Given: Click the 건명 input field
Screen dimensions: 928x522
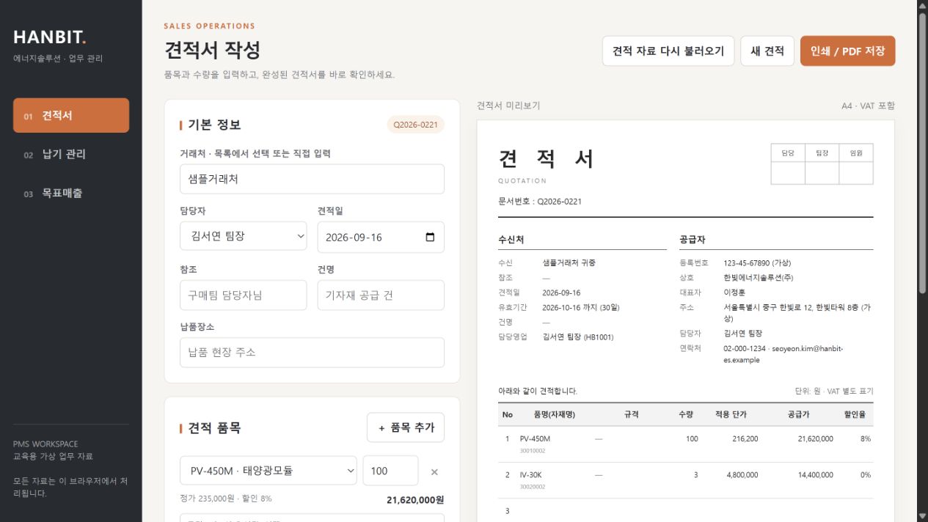Looking at the screenshot, I should (x=381, y=295).
